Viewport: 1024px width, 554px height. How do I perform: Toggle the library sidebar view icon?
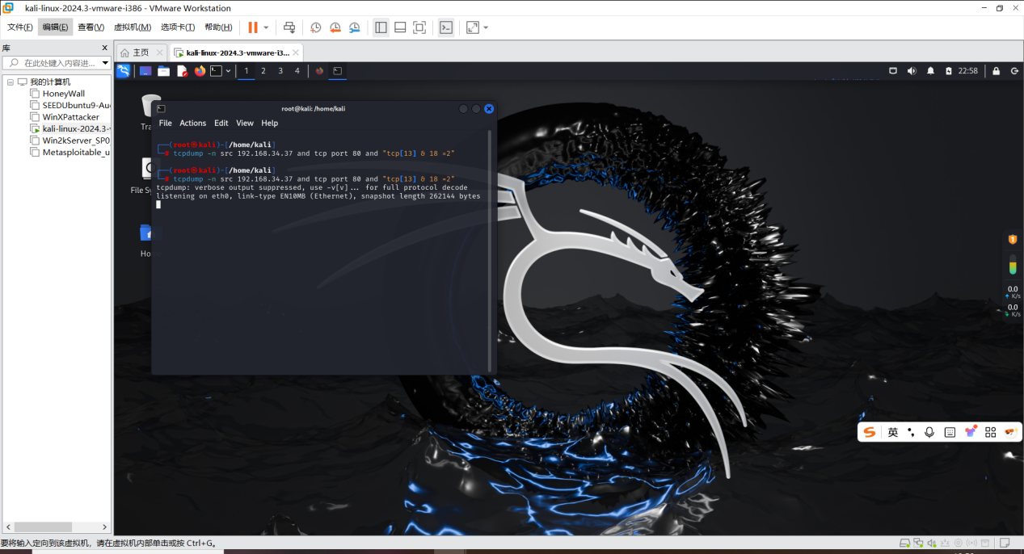point(381,27)
